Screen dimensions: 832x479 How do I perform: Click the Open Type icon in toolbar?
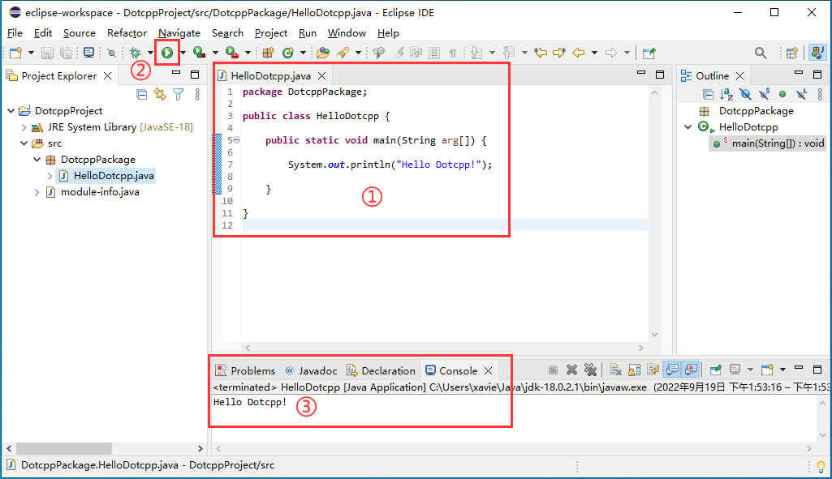point(323,53)
